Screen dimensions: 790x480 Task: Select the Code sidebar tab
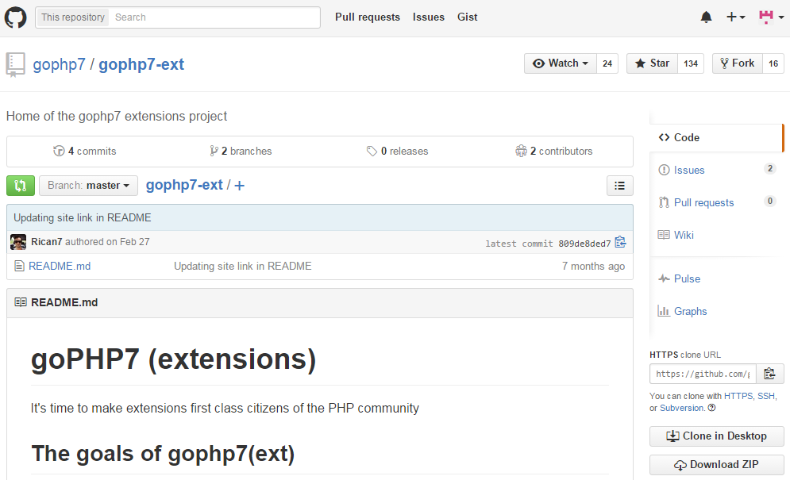716,137
